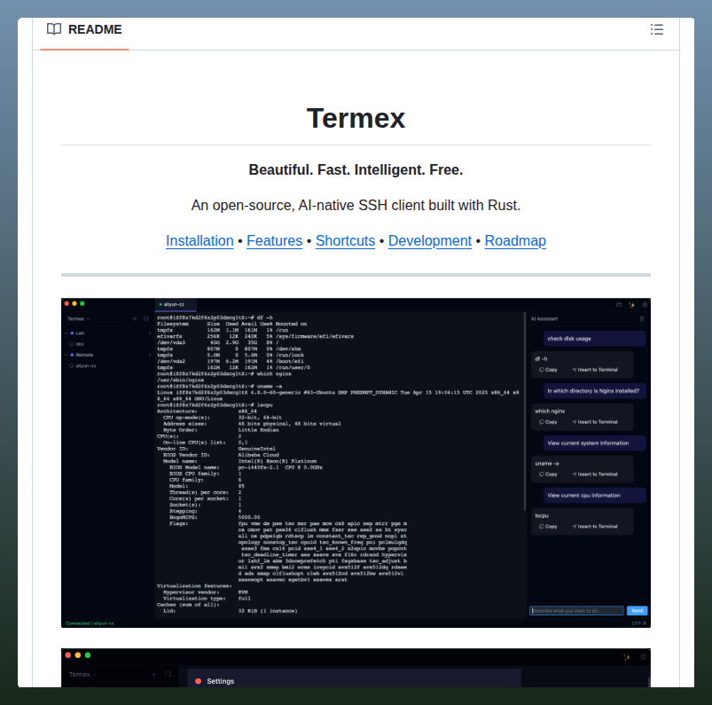Collapse the Lan group in the sidebar

[x=67, y=333]
